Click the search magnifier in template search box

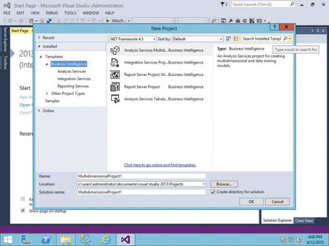pyautogui.click(x=285, y=39)
